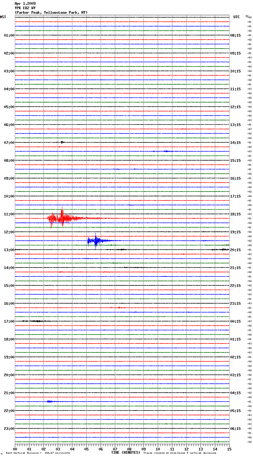Click the small black event on 07:00 trace

[62, 142]
